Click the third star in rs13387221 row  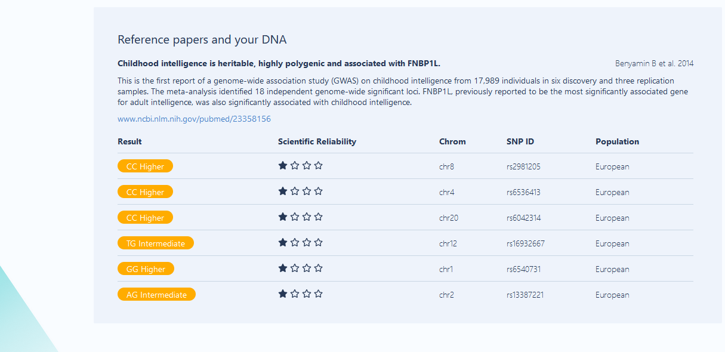click(x=307, y=294)
